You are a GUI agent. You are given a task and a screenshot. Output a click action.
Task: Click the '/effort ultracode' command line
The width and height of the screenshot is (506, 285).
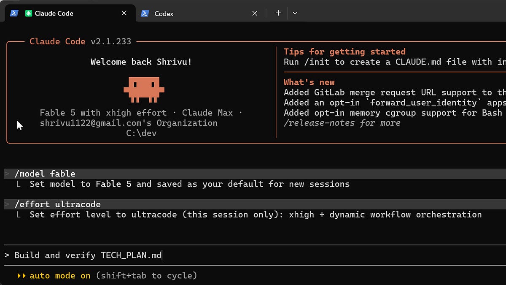pyautogui.click(x=255, y=204)
